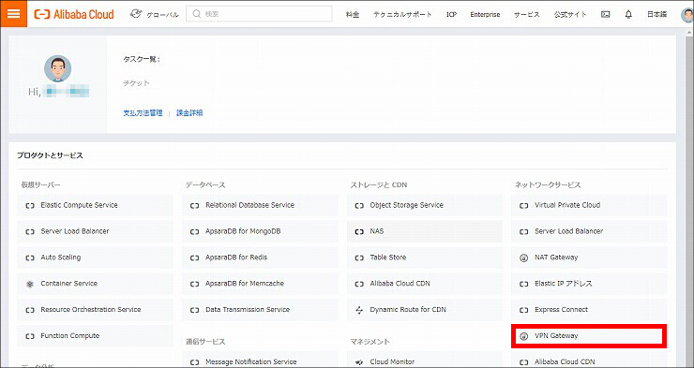Open the 公式サイト menu item
694x368 pixels.
pos(570,15)
